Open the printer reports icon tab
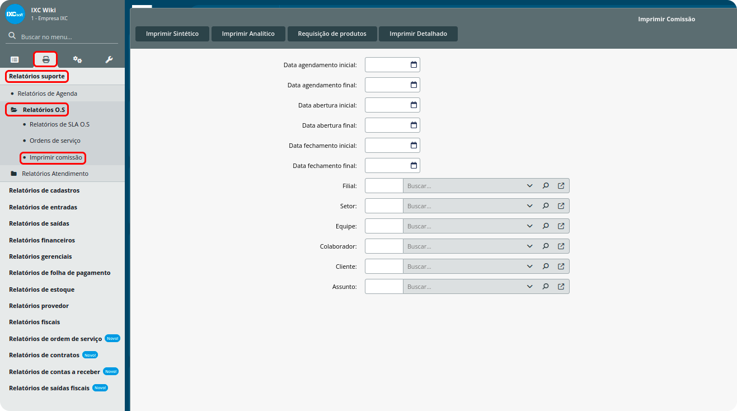 (x=46, y=59)
